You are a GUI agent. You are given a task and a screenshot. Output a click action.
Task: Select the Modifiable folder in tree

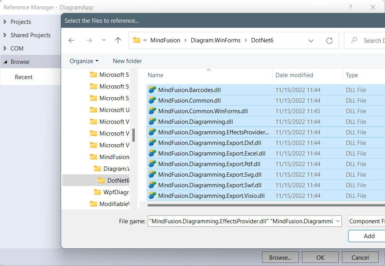pos(114,204)
